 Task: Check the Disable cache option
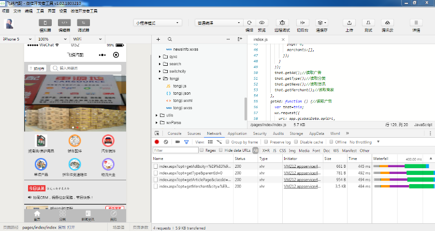click(296, 142)
